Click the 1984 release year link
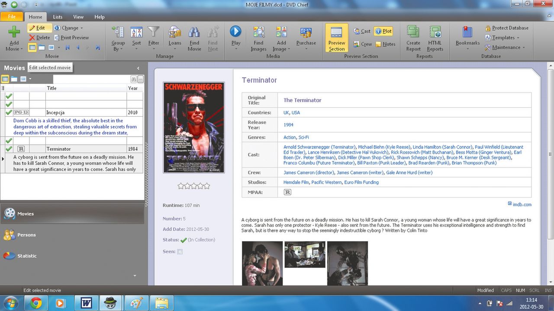Viewport: 554px width, 311px height. [288, 125]
